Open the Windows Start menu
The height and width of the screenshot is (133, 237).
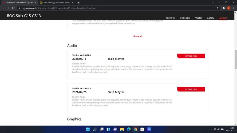pos(88,129)
